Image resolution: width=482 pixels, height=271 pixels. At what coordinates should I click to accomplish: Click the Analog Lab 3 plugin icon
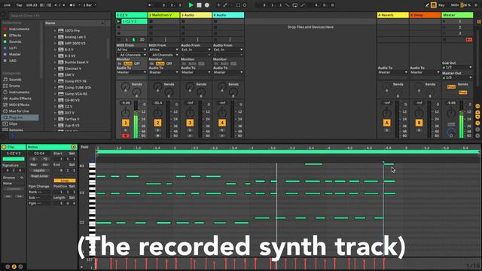[x=61, y=37]
